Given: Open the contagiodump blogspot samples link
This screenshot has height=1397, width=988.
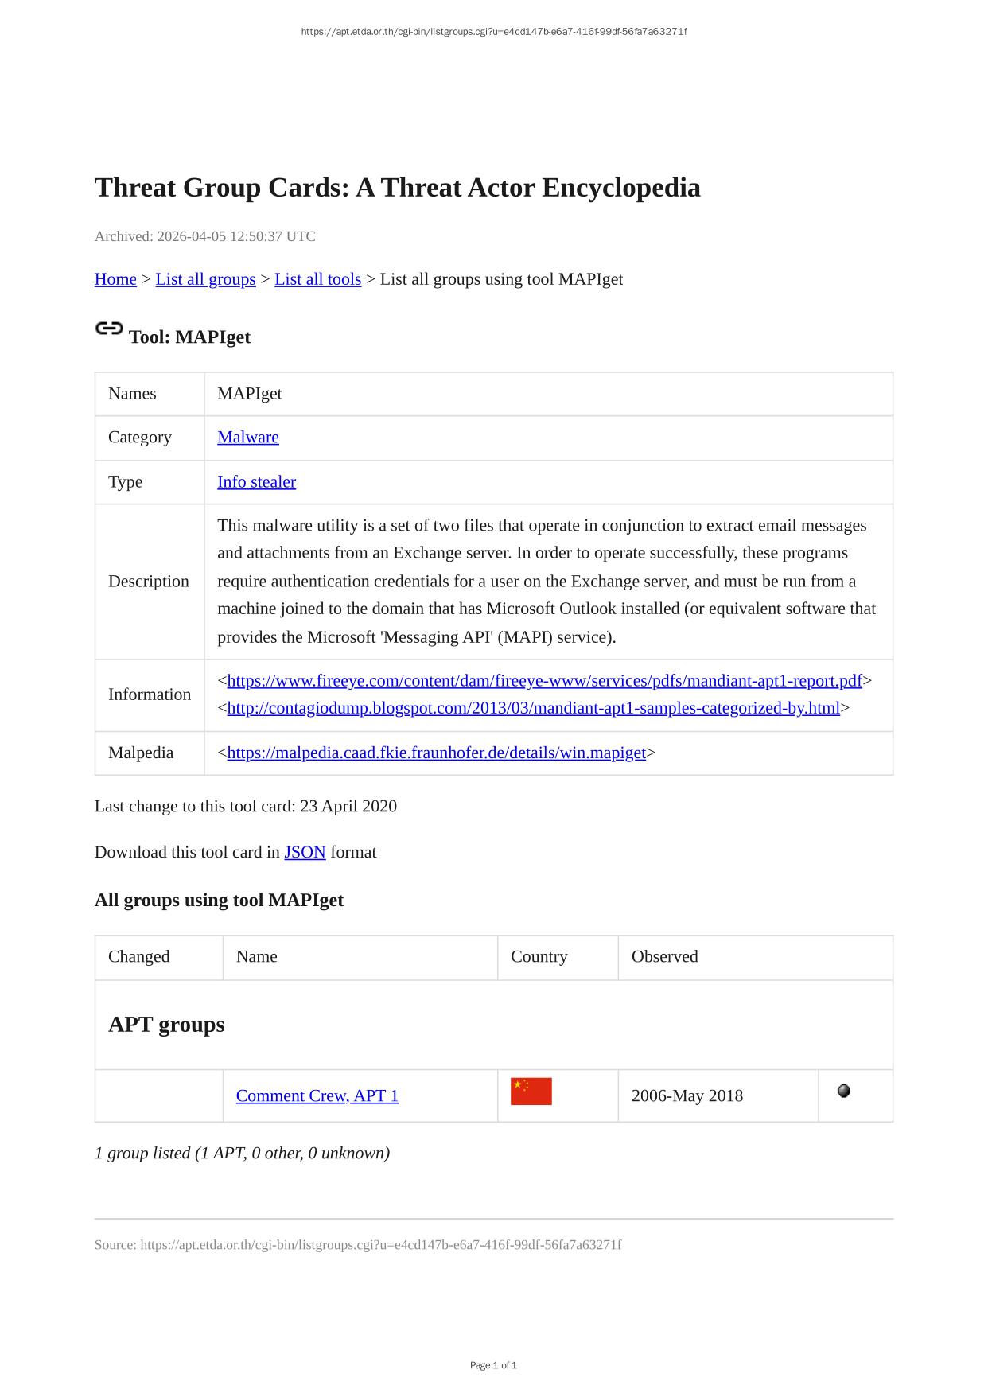Looking at the screenshot, I should tap(533, 707).
